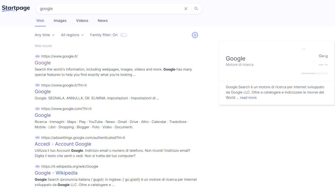Open search settings gear icon
This screenshot has width=335, height=188.
(x=195, y=35)
